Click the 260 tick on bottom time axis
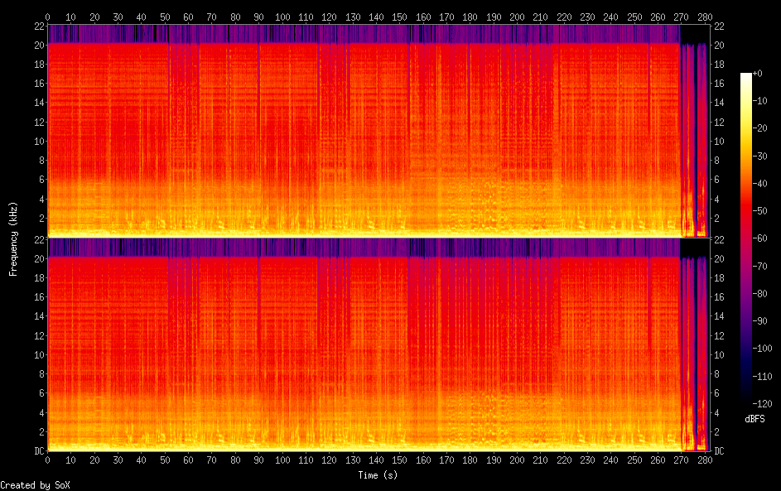Image resolution: width=781 pixels, height=491 pixels. tap(658, 460)
